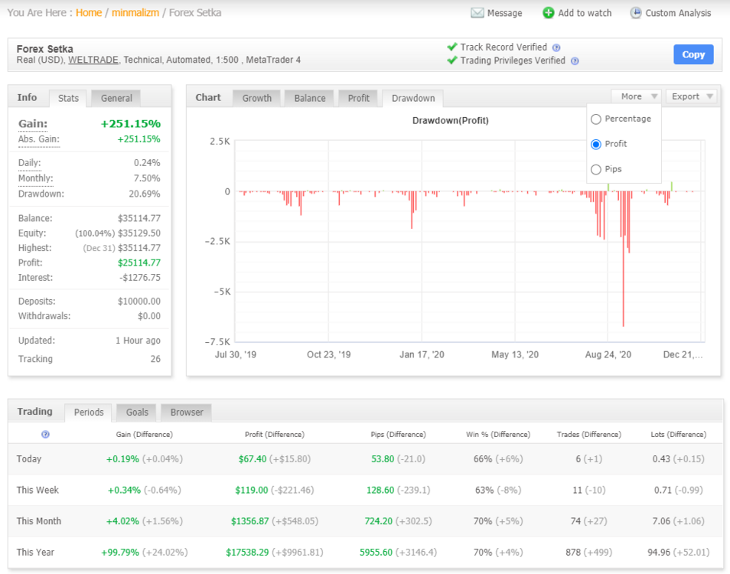730x574 pixels.
Task: Click Custom Analysis link text
Action: pyautogui.click(x=678, y=13)
